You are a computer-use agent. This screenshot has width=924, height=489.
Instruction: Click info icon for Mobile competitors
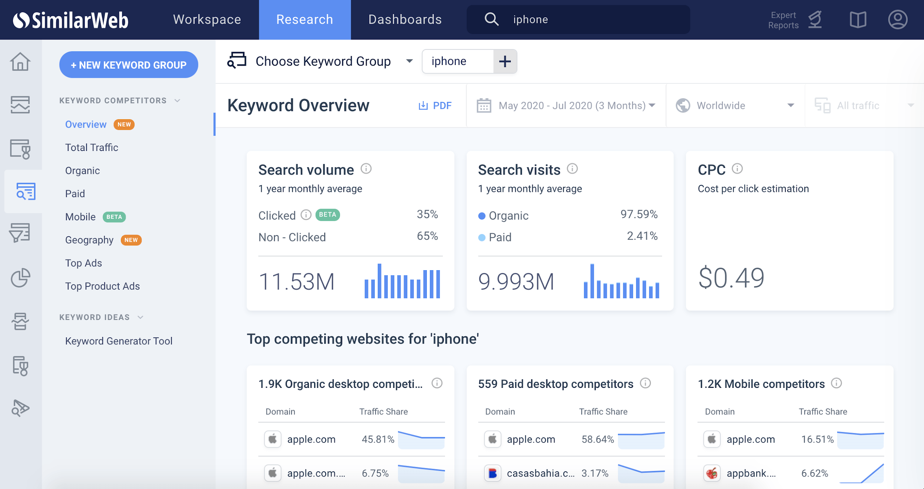836,383
